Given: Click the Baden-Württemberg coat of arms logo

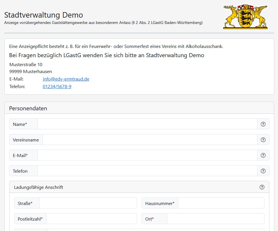Looking at the screenshot, I should tap(245, 17).
